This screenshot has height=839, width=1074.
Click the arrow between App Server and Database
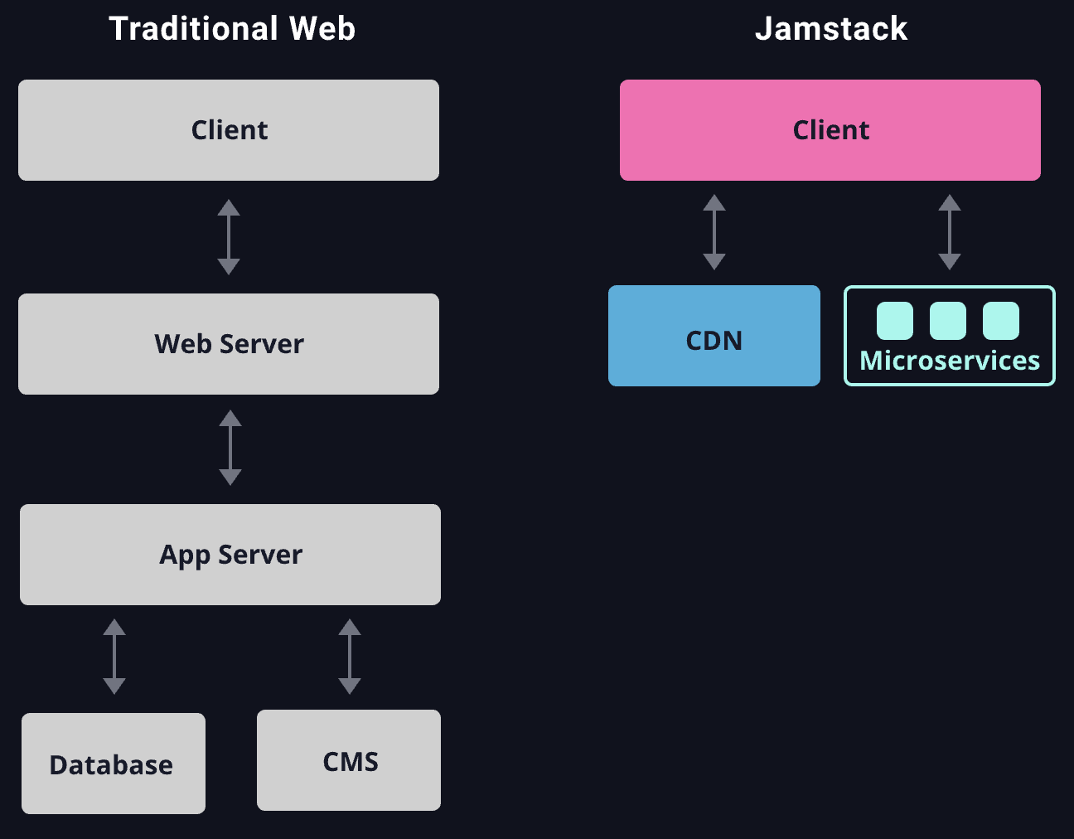(x=114, y=657)
